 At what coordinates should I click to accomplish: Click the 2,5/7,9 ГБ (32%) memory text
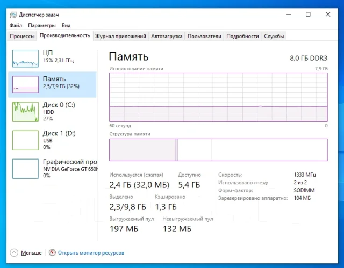61,86
